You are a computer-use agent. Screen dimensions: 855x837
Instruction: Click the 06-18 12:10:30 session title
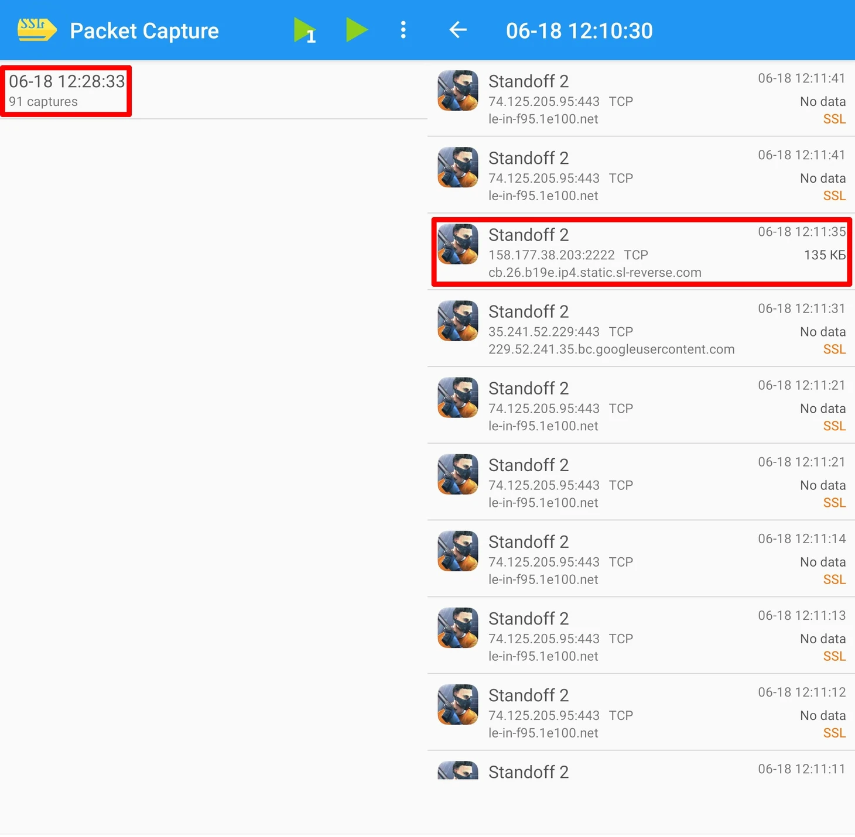coord(579,30)
